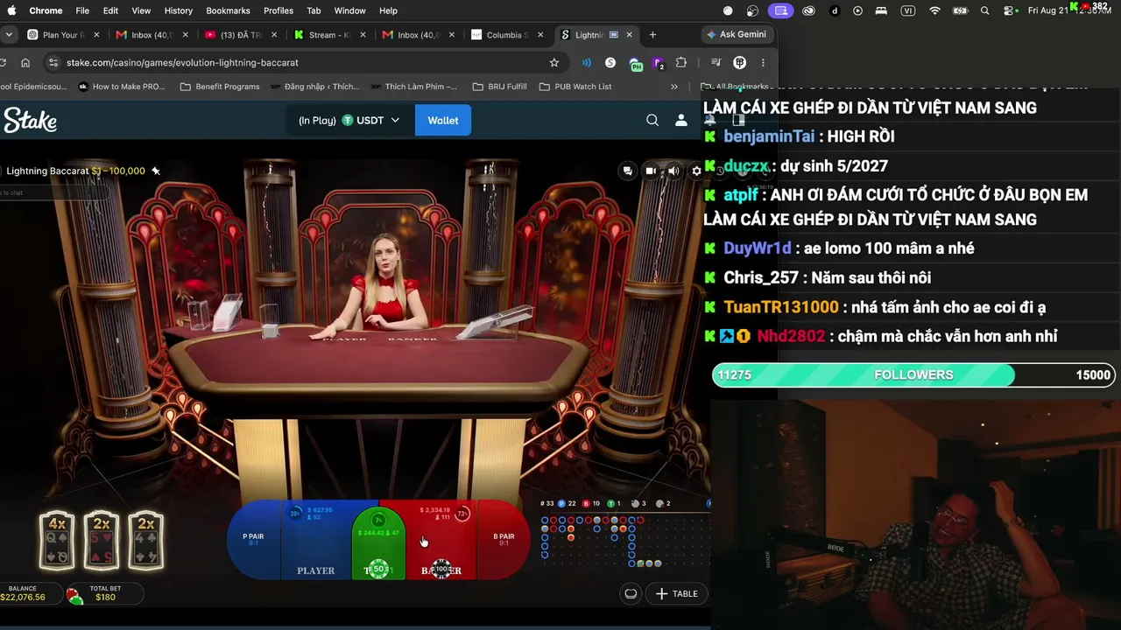Viewport: 1121px width, 630px height.
Task: View site information for stake.com
Action: [x=53, y=63]
